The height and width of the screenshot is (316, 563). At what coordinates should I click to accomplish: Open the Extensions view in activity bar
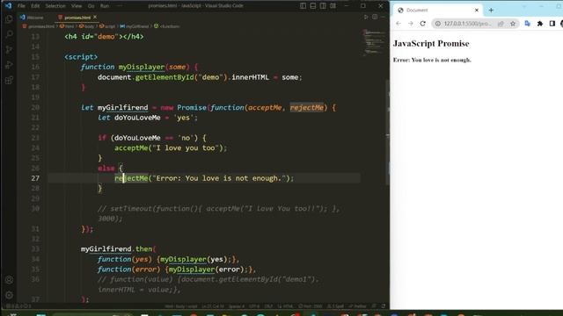(9, 80)
